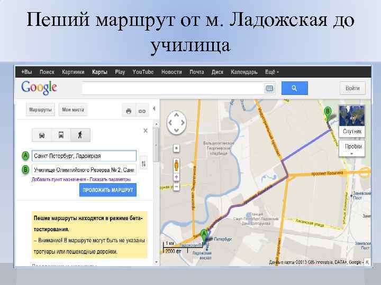The width and height of the screenshot is (381, 285).
Task: Open Поиск in the top bar
Action: coord(47,72)
